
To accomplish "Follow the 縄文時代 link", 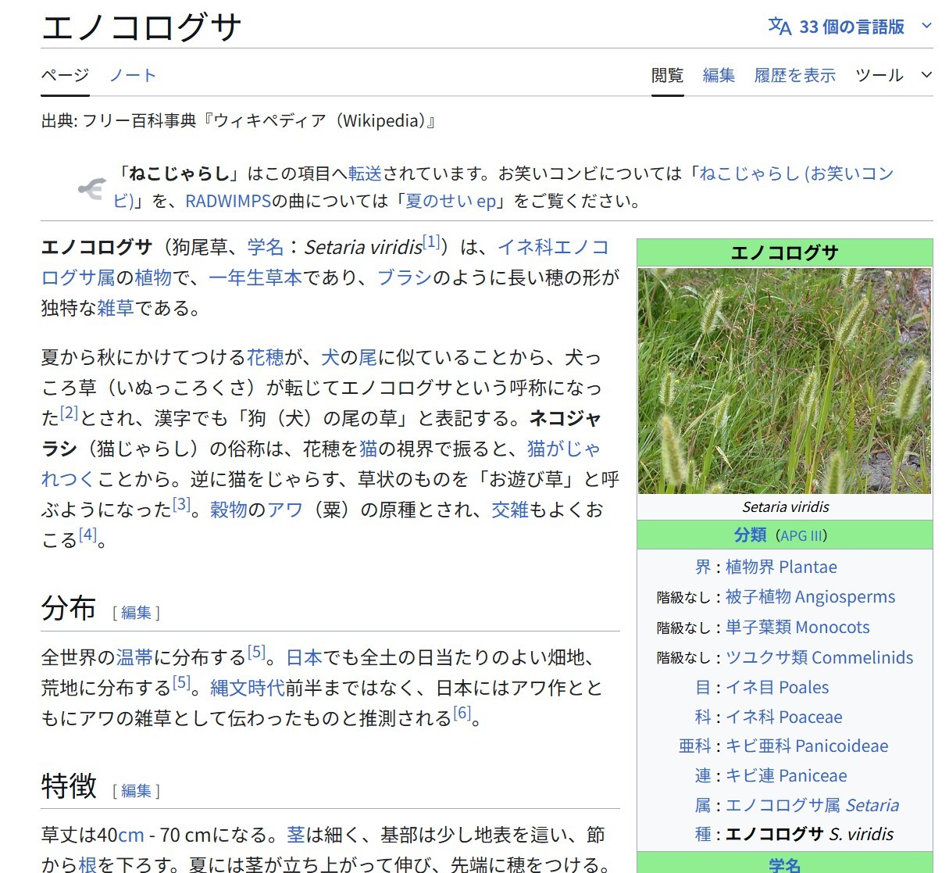I will pos(248,688).
